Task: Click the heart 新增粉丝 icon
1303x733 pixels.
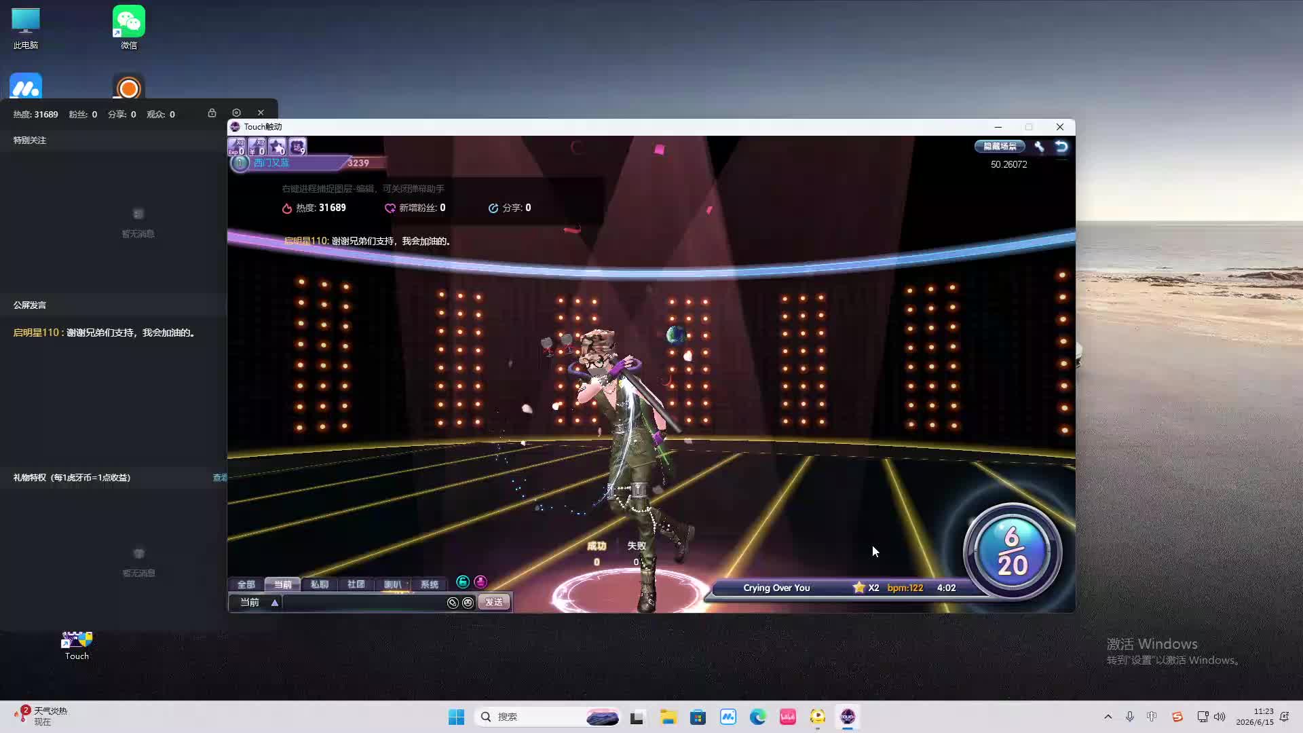Action: 390,208
